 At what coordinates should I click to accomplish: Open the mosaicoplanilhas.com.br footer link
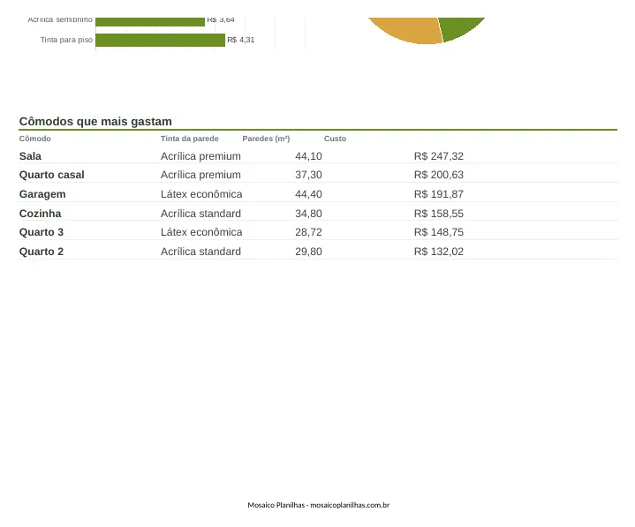click(350, 505)
